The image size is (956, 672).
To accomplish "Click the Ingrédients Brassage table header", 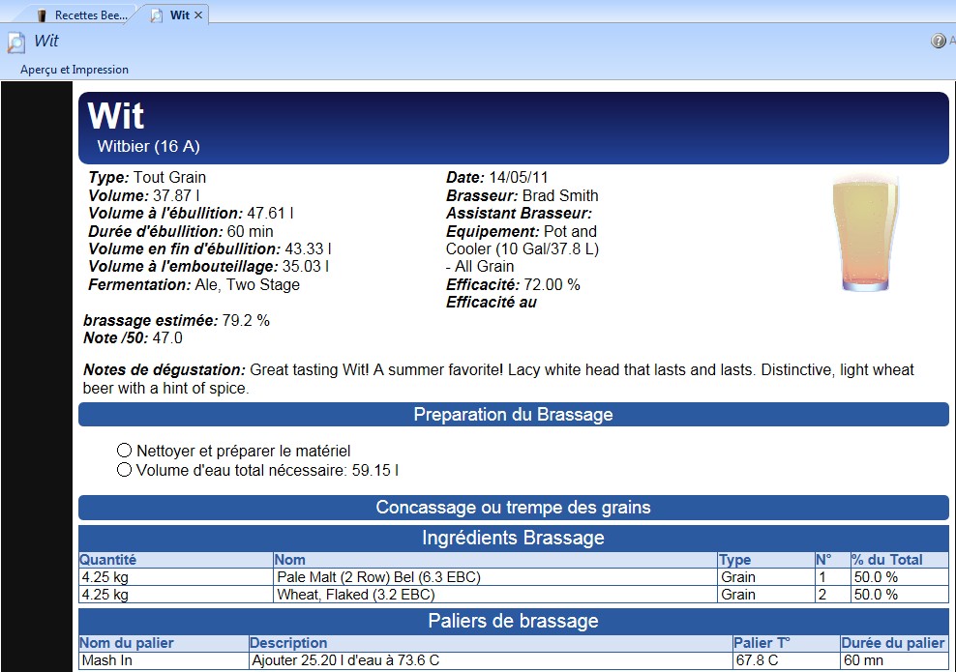I will pos(513,539).
